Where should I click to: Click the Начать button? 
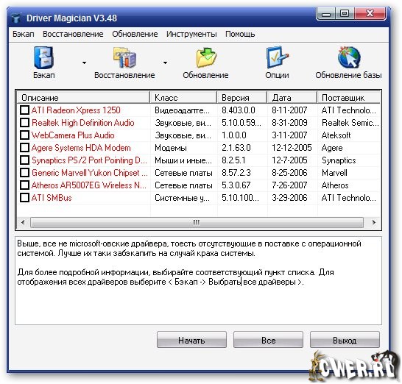coord(191,340)
